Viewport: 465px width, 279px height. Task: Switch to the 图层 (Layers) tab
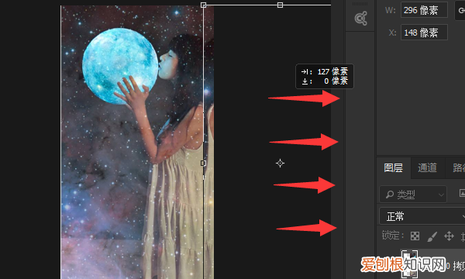coord(393,168)
